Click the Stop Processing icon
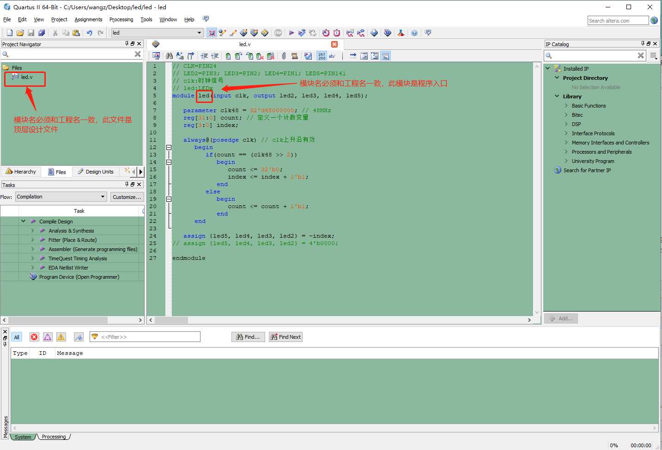Screen dimensions: 662x450 coord(278,33)
